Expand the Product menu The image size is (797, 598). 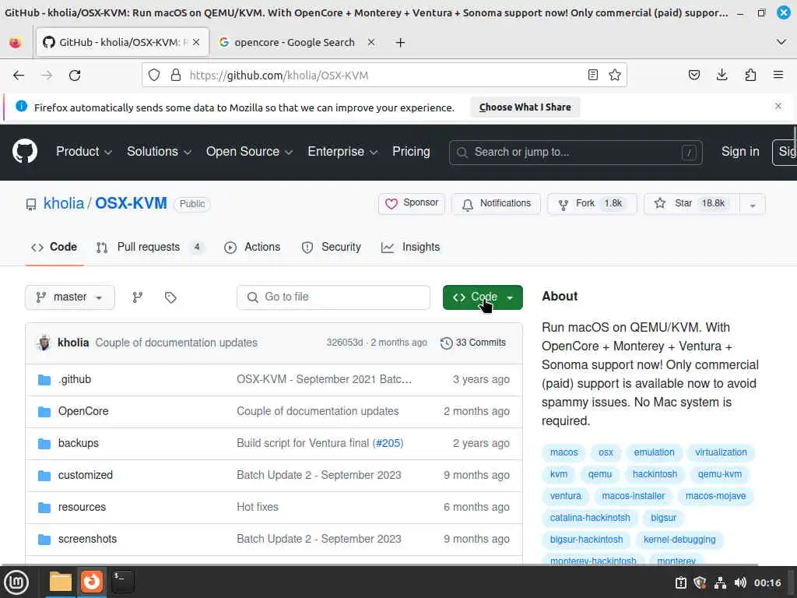pyautogui.click(x=84, y=152)
